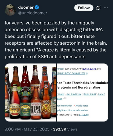This screenshot has height=136, width=113.
Task: Follow the doomer account
Action: [84, 8]
